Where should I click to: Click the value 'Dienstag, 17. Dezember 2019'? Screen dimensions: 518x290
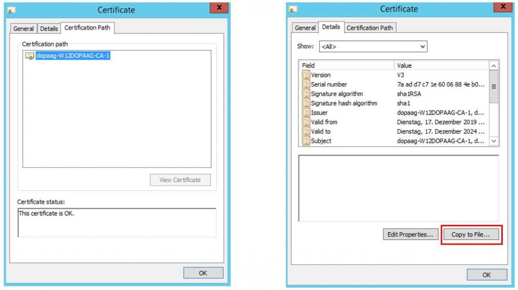pyautogui.click(x=441, y=122)
